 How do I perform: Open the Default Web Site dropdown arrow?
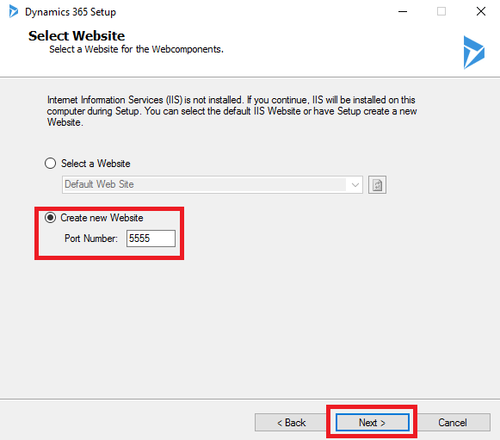[x=355, y=185]
